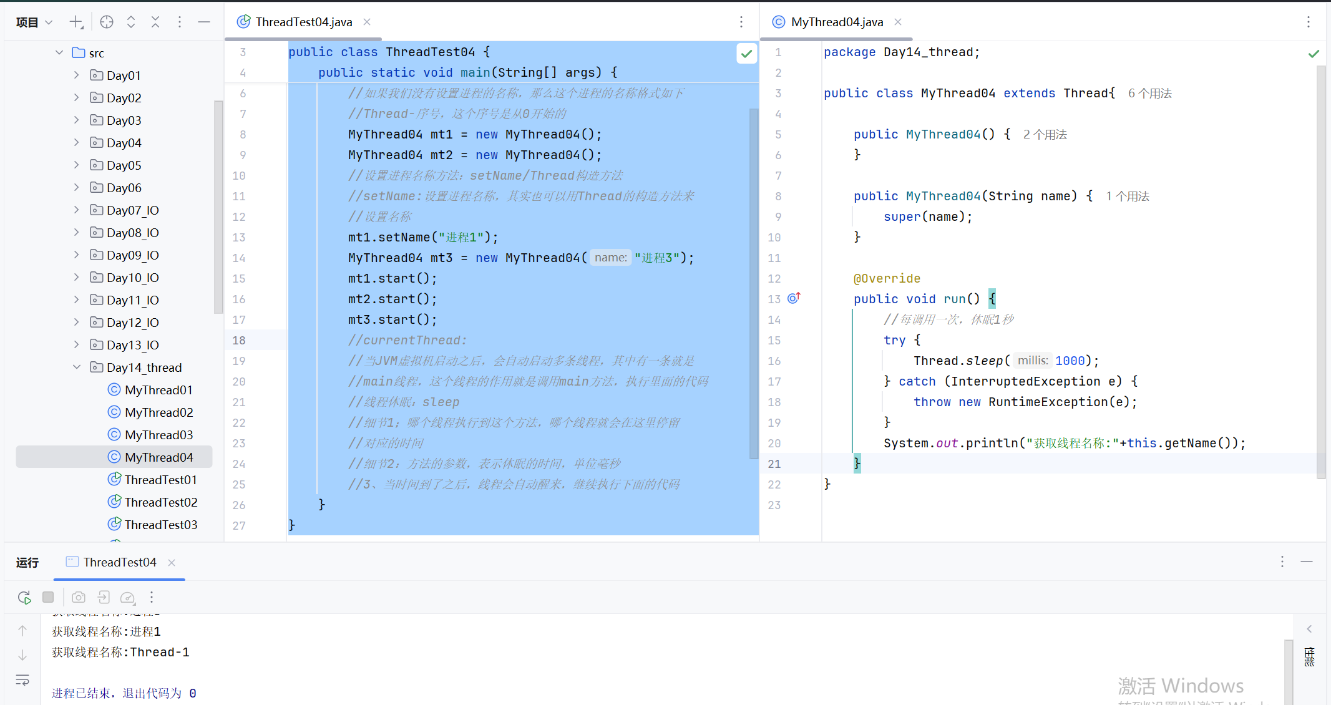Click the 'name:' parameter hint on line 14

[x=610, y=258]
